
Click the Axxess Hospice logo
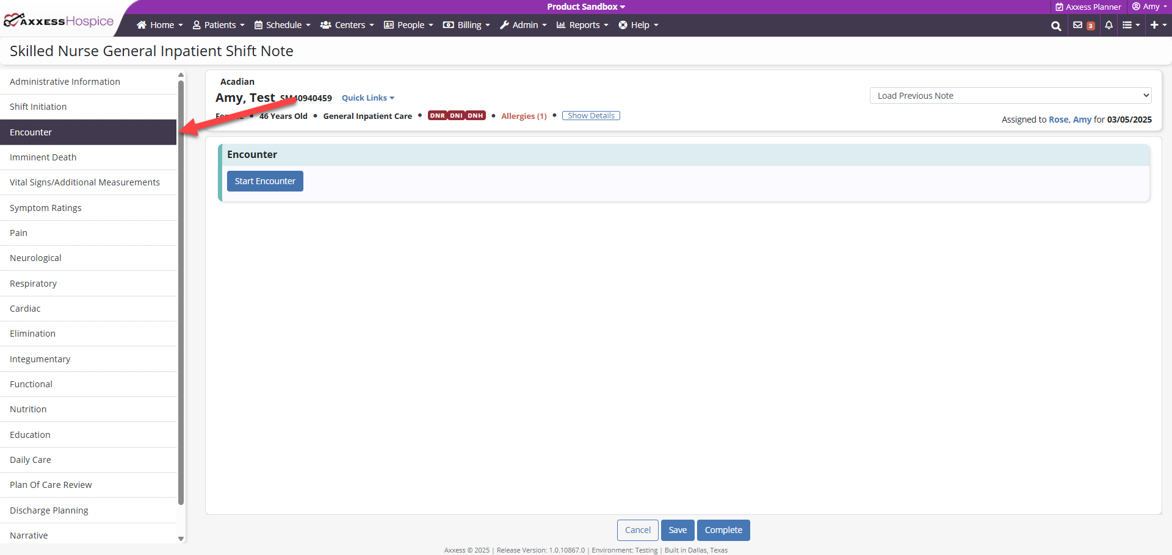coord(59,21)
